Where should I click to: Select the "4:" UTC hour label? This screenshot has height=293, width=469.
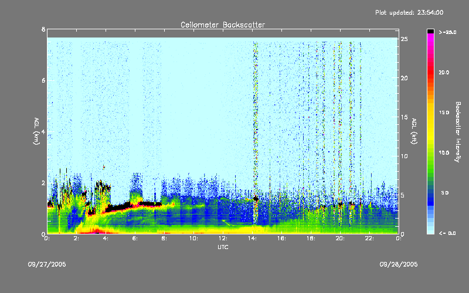(x=106, y=239)
